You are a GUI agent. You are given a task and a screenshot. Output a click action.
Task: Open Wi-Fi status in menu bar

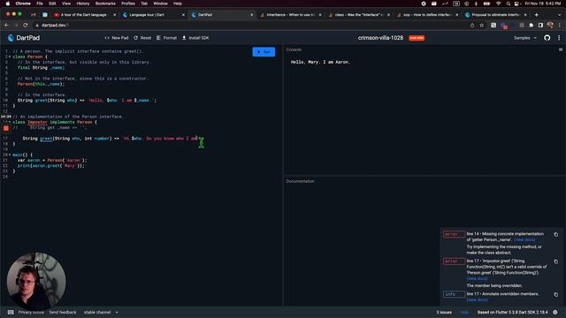tap(499, 4)
